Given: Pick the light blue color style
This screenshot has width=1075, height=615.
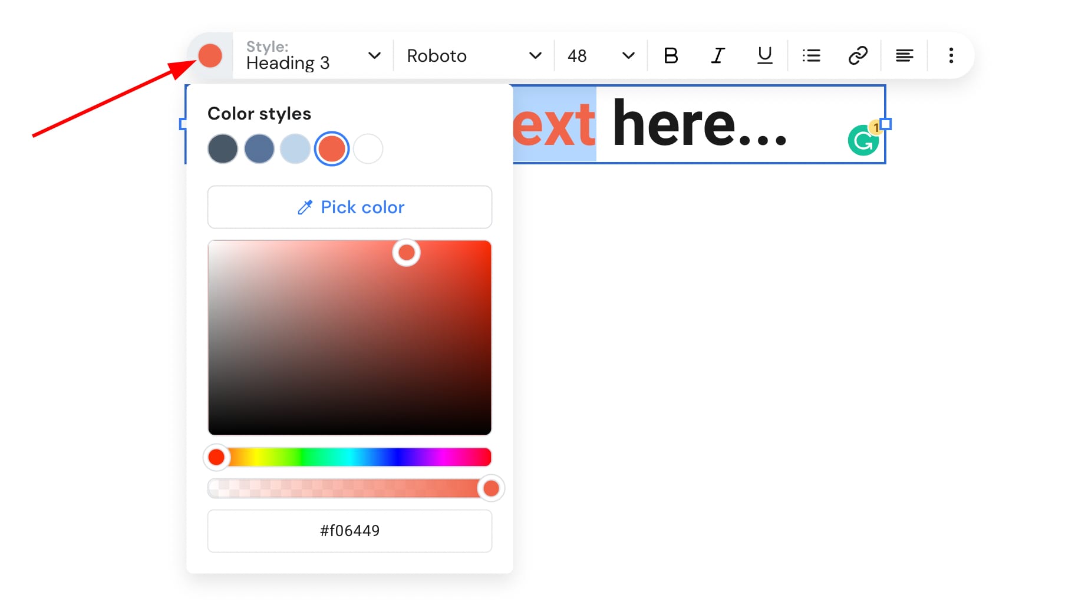Looking at the screenshot, I should point(295,149).
